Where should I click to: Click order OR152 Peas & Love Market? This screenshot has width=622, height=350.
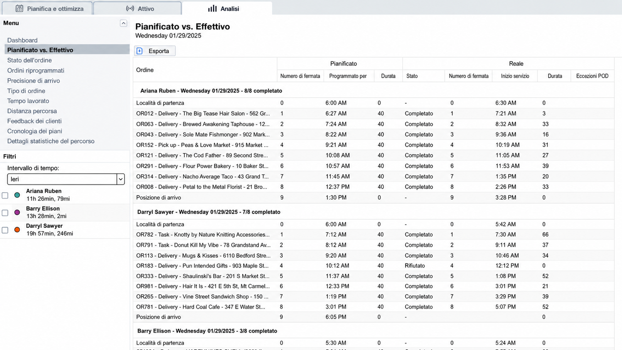202,145
